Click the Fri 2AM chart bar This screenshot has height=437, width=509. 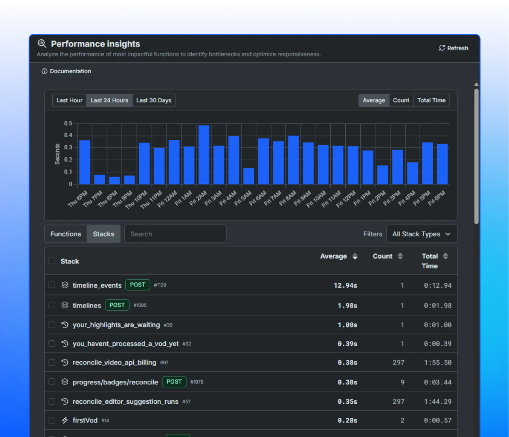pos(204,155)
